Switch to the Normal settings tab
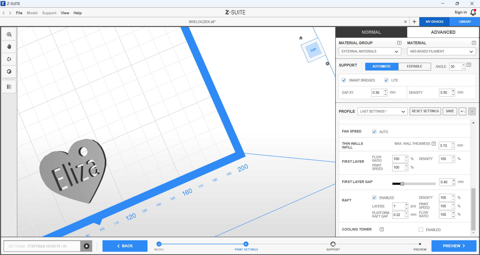The image size is (480, 255). [371, 32]
